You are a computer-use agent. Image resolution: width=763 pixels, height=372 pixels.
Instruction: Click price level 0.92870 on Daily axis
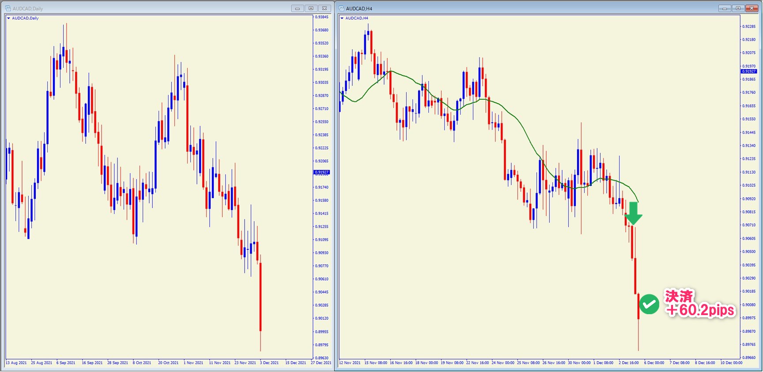pyautogui.click(x=322, y=95)
